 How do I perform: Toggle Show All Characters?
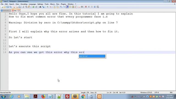[x=64, y=7]
